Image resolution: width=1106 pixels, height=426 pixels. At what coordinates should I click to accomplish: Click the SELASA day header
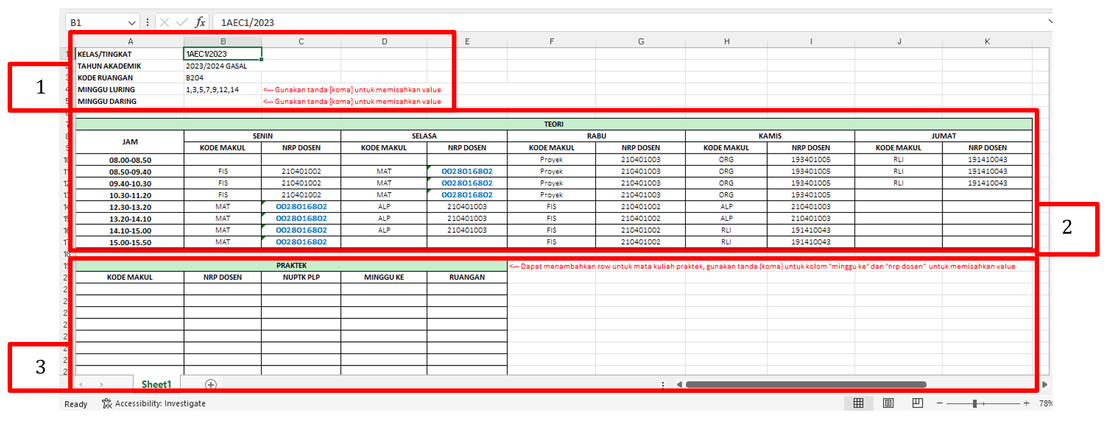pos(424,136)
